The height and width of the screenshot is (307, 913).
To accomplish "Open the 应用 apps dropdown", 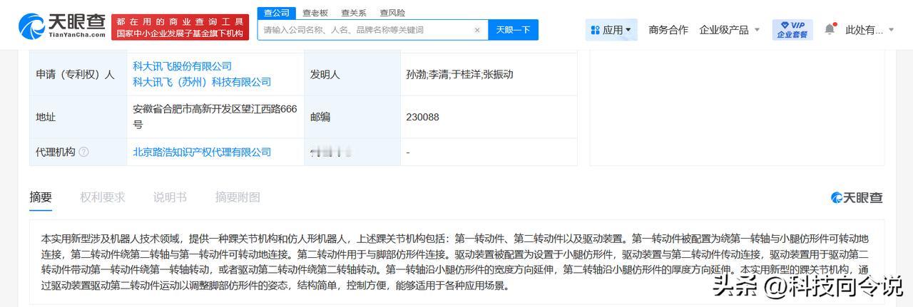I will 611,30.
